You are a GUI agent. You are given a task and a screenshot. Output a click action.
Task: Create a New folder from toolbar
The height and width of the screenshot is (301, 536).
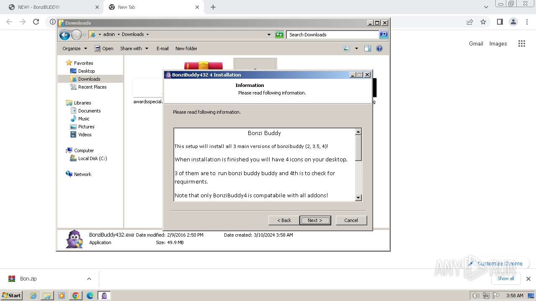click(186, 48)
